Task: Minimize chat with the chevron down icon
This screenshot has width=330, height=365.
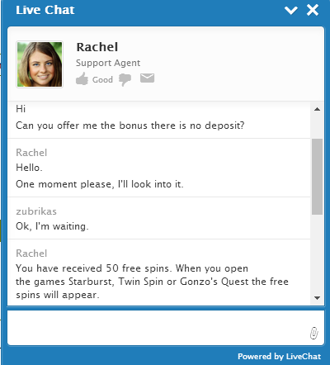Action: (291, 11)
